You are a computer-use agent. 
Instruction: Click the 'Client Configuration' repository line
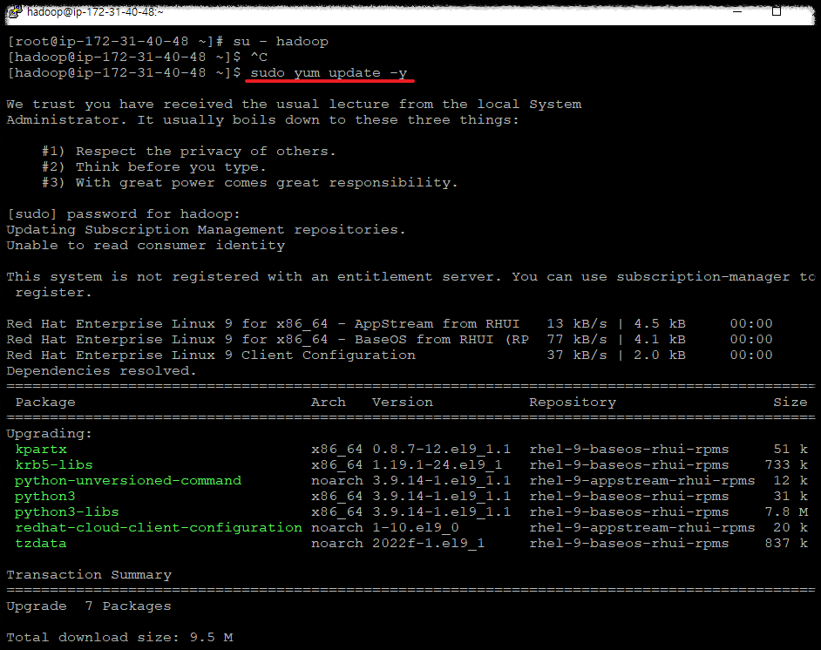(390, 355)
